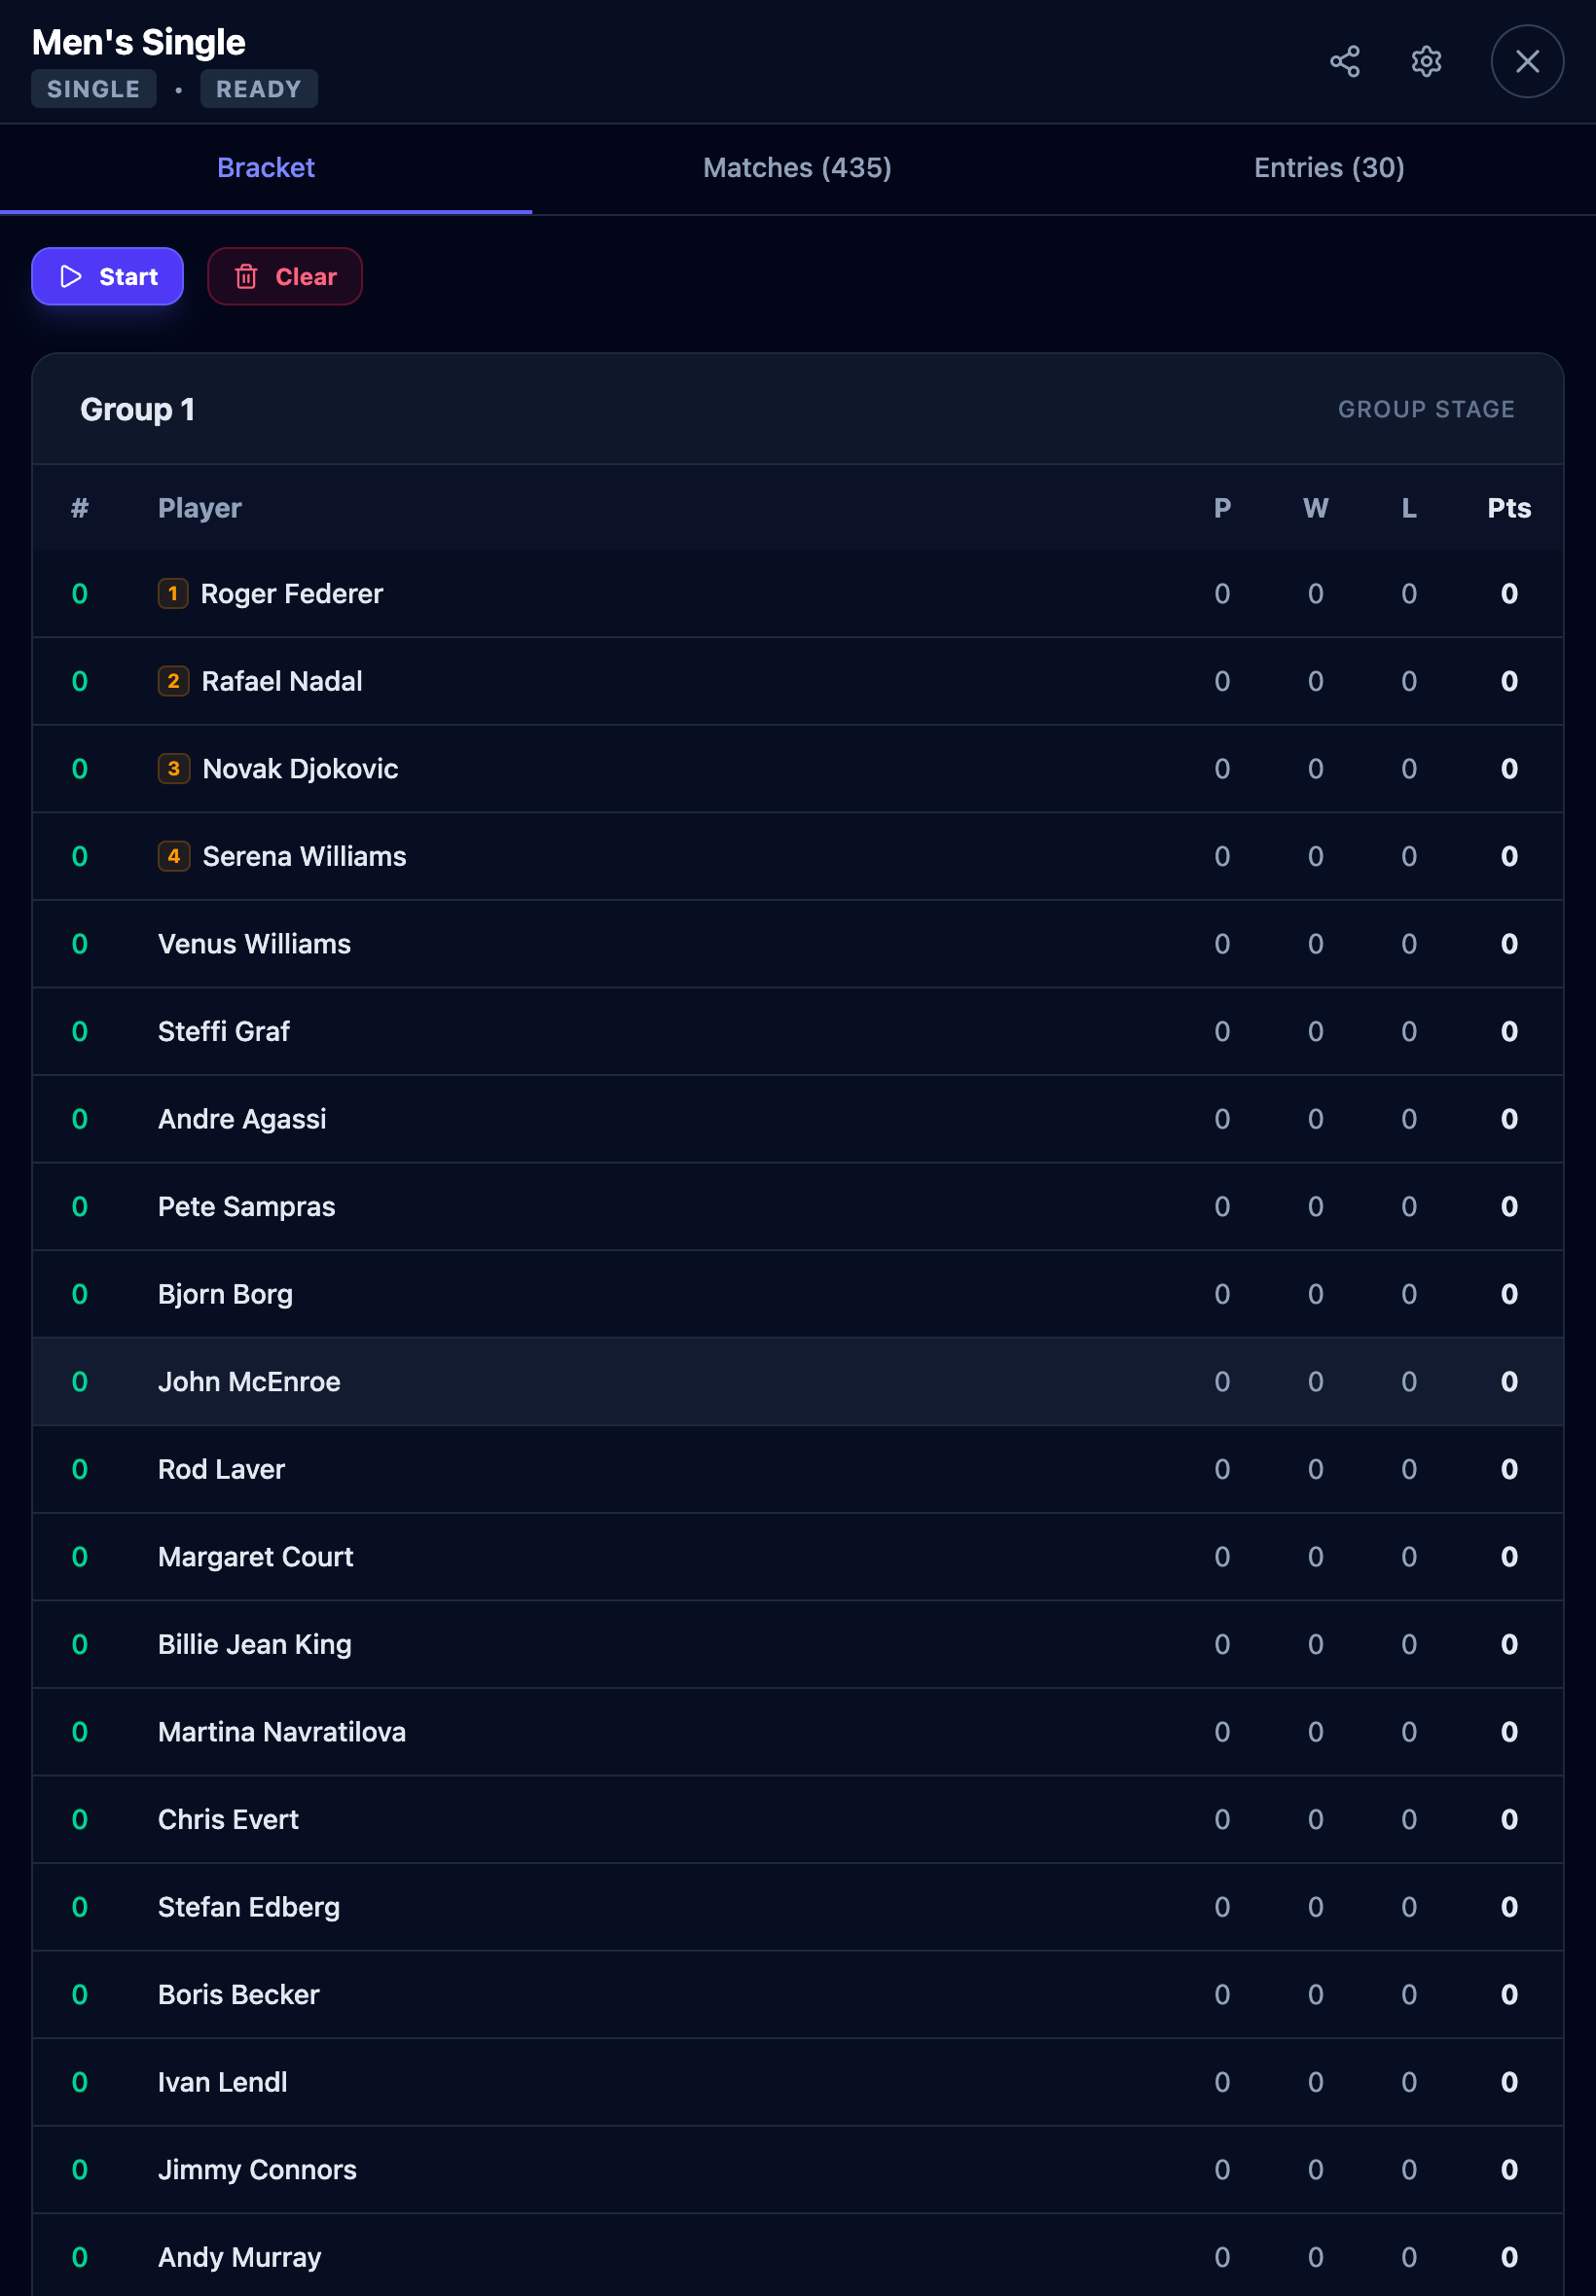Switch to the Matches (435) tab
1596x2296 pixels.
796,167
